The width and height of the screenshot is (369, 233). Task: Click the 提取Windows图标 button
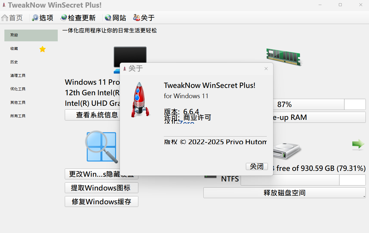101,188
